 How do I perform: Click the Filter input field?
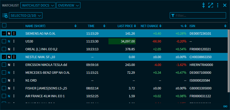200,16
